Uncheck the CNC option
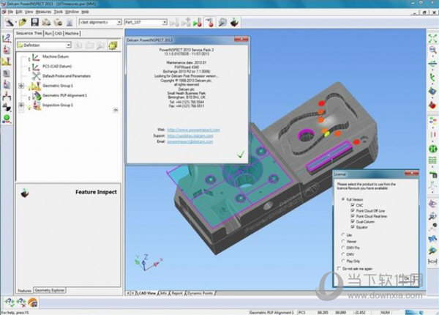The width and height of the screenshot is (439, 315). (x=352, y=205)
